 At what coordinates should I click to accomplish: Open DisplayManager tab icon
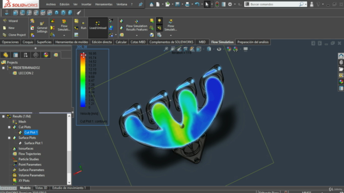click(46, 55)
